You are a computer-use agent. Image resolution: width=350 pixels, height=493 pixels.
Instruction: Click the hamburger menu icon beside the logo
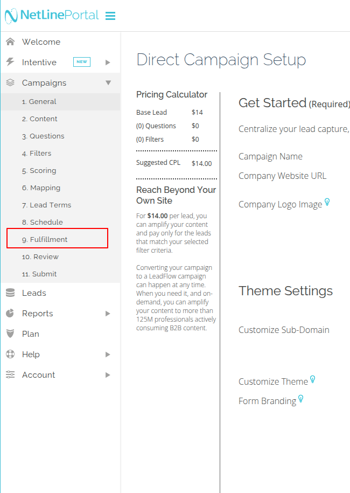[x=110, y=16]
